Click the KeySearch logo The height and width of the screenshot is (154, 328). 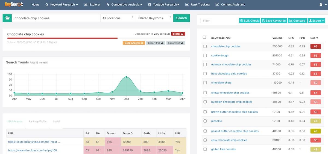point(14,4)
